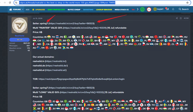The height and width of the screenshot is (112, 193).
Task: Click the red double-slash circle icon
Action: [149, 9]
